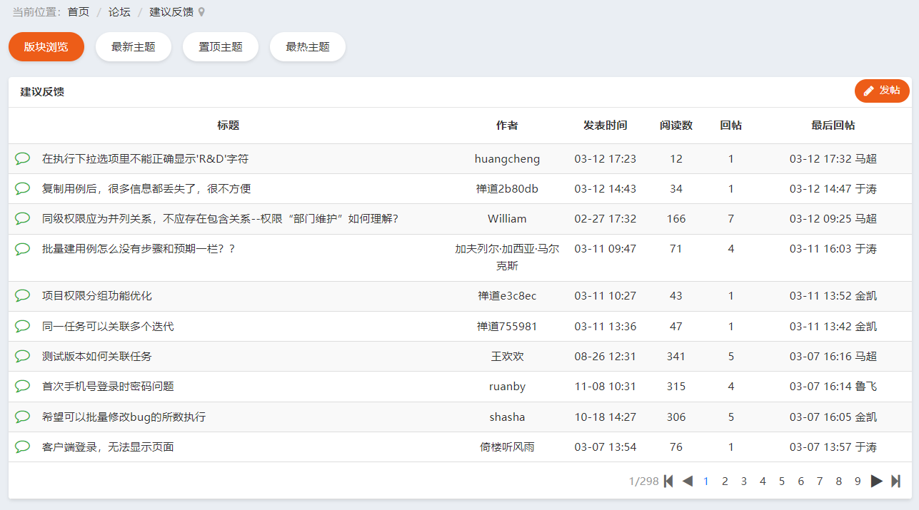
Task: Click the author name 禅道2b80db
Action: pyautogui.click(x=507, y=188)
